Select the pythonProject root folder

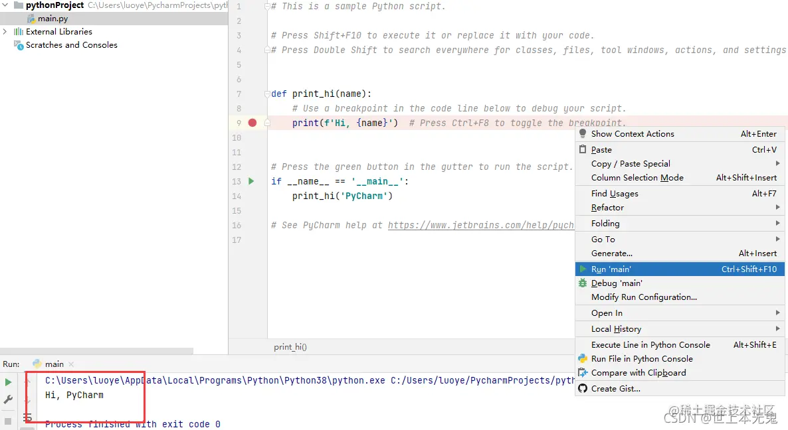pyautogui.click(x=54, y=5)
